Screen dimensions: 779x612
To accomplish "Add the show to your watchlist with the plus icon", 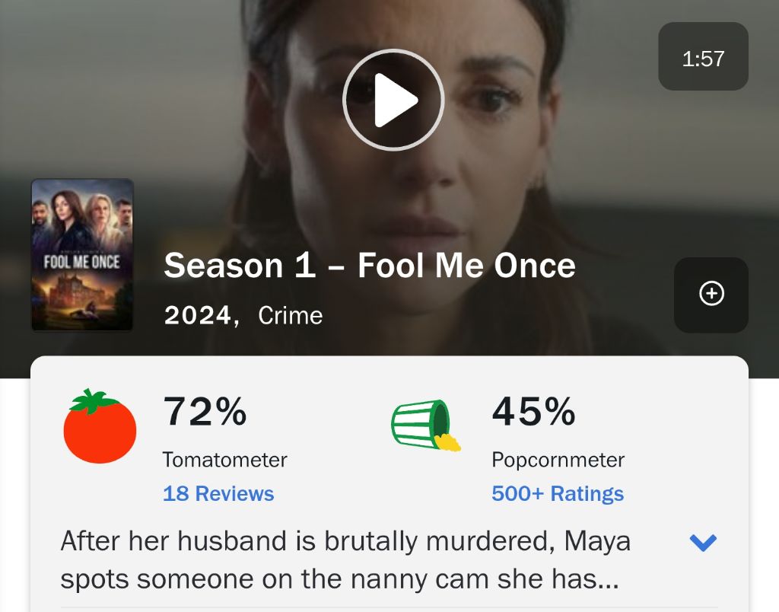I will coord(711,294).
